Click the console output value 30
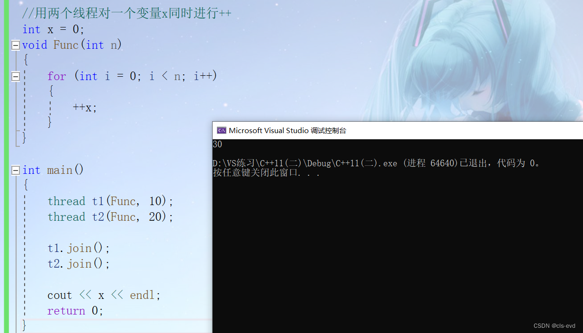Screen dimensions: 583x333 (x=217, y=144)
